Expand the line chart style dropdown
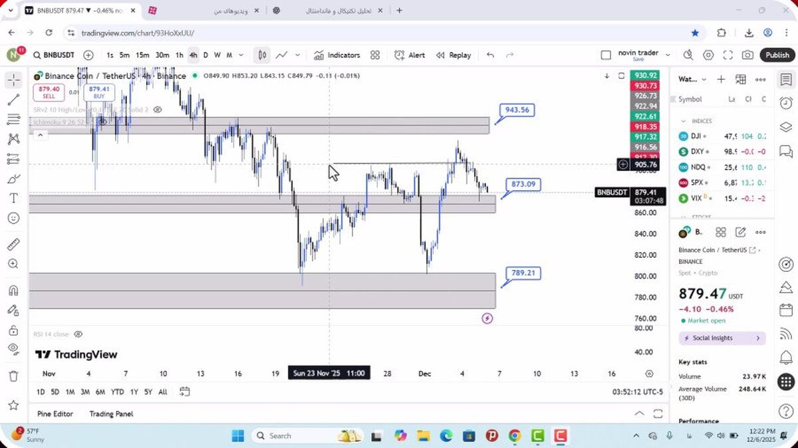 pyautogui.click(x=297, y=55)
